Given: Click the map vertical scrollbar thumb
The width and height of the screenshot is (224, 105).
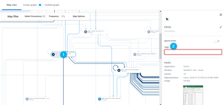Looking at the screenshot, I should click(160, 46).
